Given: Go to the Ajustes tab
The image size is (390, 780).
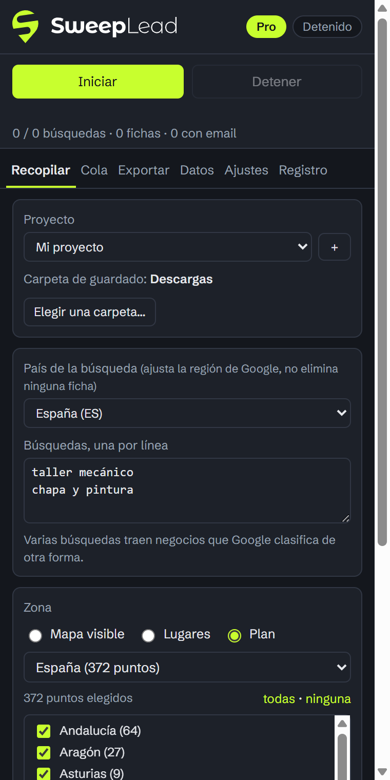Looking at the screenshot, I should pyautogui.click(x=246, y=170).
